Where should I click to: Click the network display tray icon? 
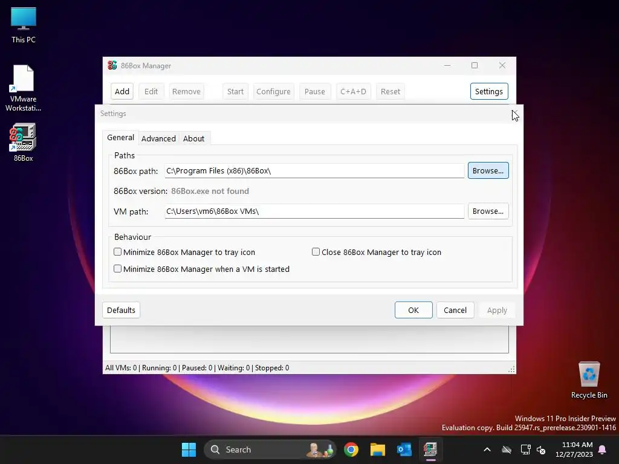pos(525,449)
